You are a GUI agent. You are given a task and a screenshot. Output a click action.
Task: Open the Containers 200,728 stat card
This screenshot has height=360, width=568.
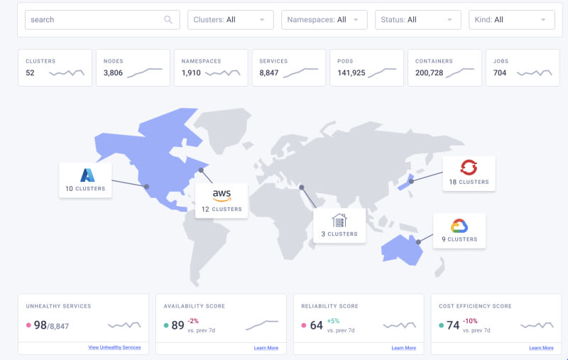pyautogui.click(x=445, y=67)
